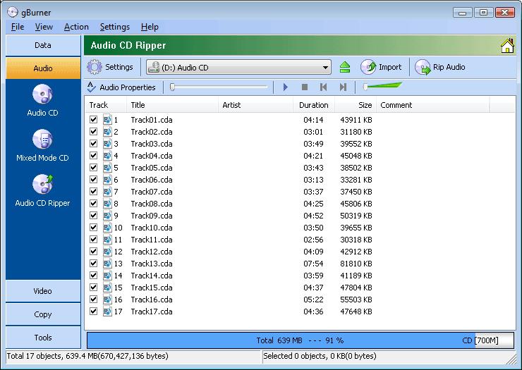Uncheck track 1 checkbox
Viewport: 522px width, 370px height.
pos(94,119)
